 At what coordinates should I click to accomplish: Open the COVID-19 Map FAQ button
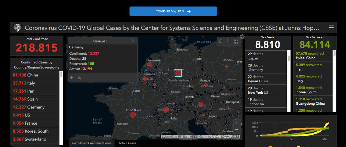pos(173,11)
